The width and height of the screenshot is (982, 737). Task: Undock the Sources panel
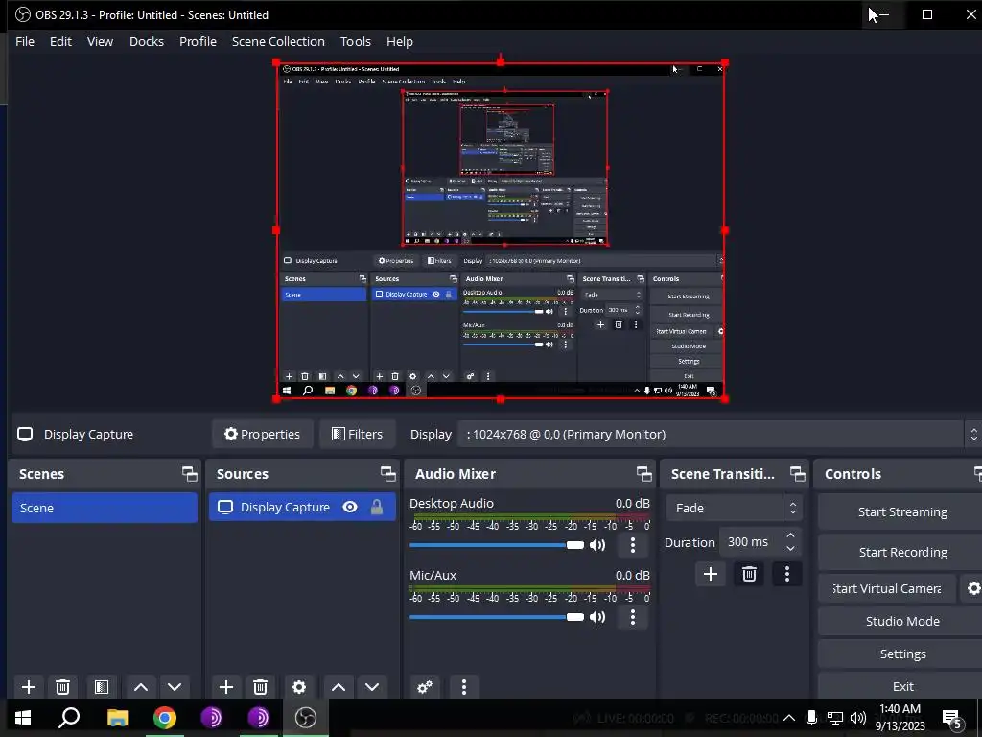point(387,474)
